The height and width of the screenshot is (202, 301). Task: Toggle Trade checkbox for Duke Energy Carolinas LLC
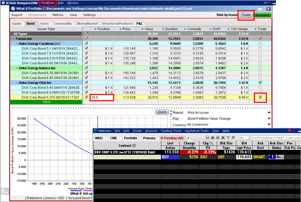tap(260, 43)
